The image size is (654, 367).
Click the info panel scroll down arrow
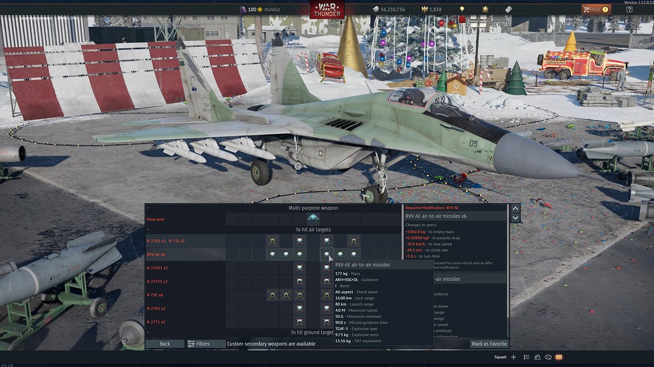coord(515,217)
